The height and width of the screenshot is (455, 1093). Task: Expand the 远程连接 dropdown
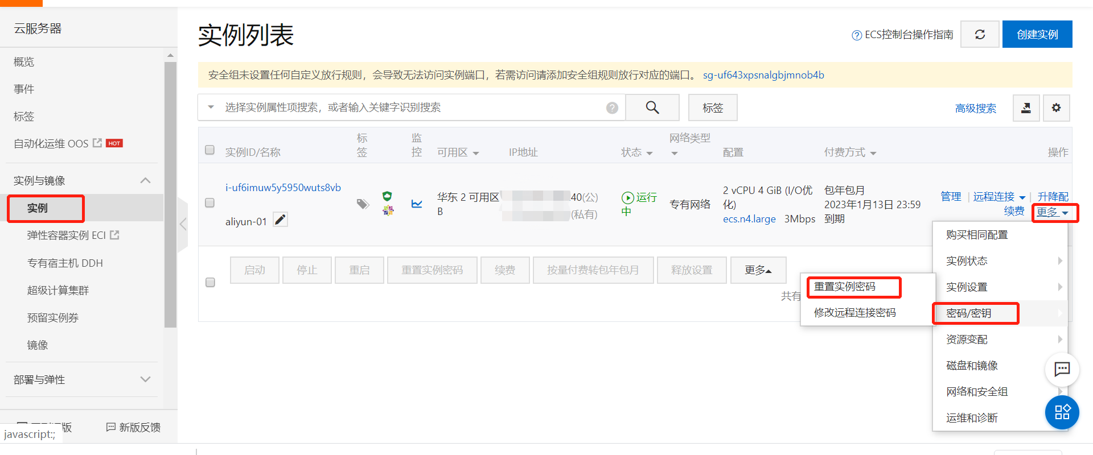[1022, 197]
